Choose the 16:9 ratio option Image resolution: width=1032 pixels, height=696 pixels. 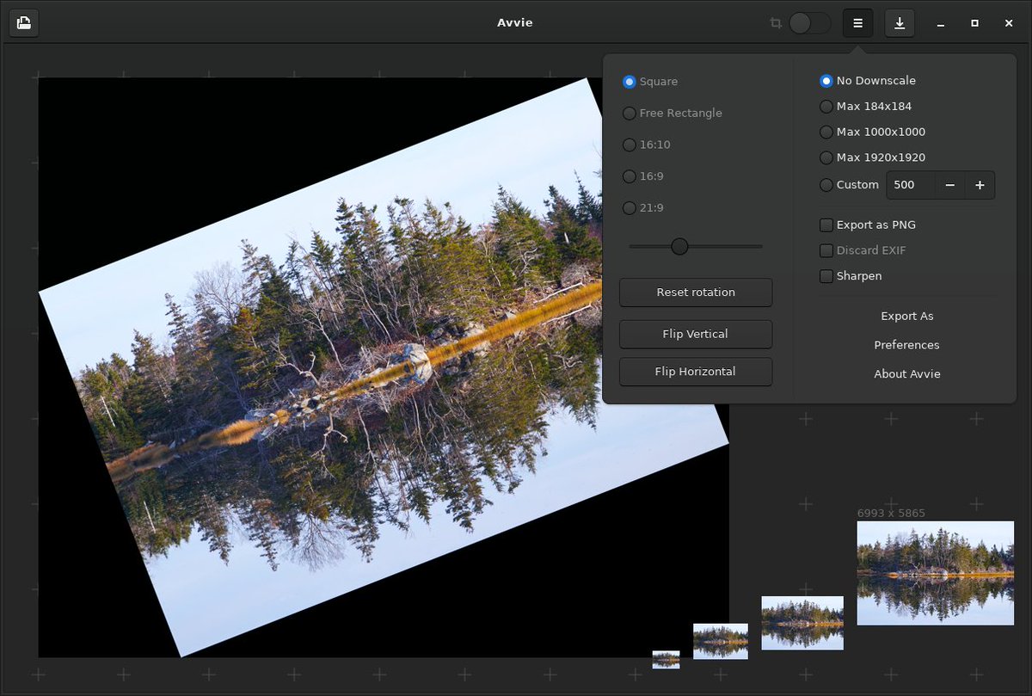coord(643,176)
